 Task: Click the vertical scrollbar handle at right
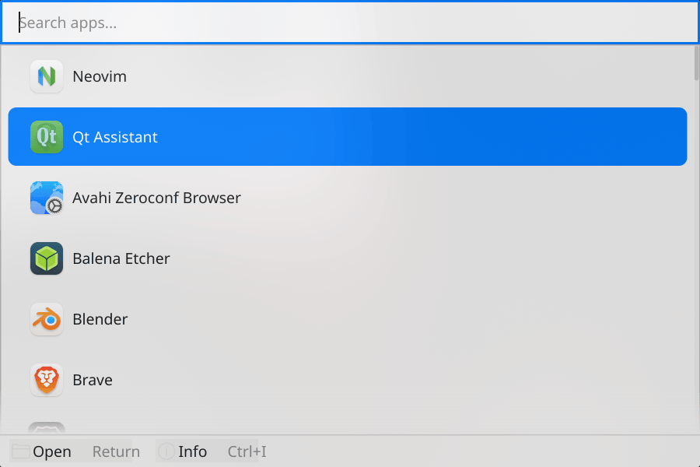pyautogui.click(x=696, y=63)
